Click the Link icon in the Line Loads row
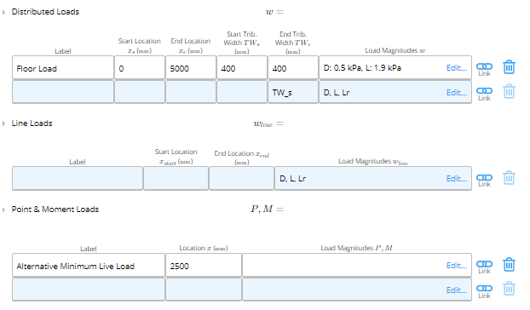This screenshot has width=530, height=310. (x=484, y=180)
